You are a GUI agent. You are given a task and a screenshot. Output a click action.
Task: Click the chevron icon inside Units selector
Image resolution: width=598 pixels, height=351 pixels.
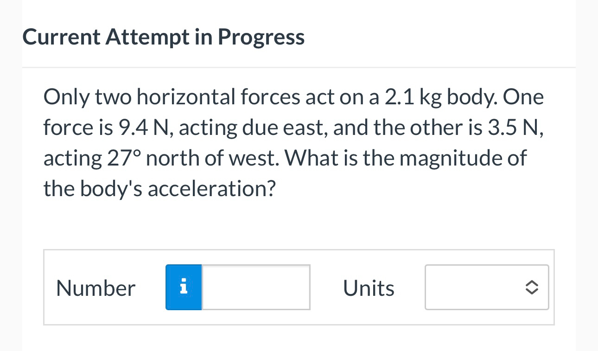532,287
